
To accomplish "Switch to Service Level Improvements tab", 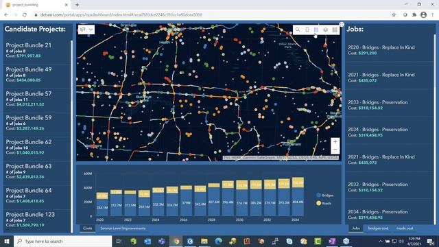I will pyautogui.click(x=123, y=228).
